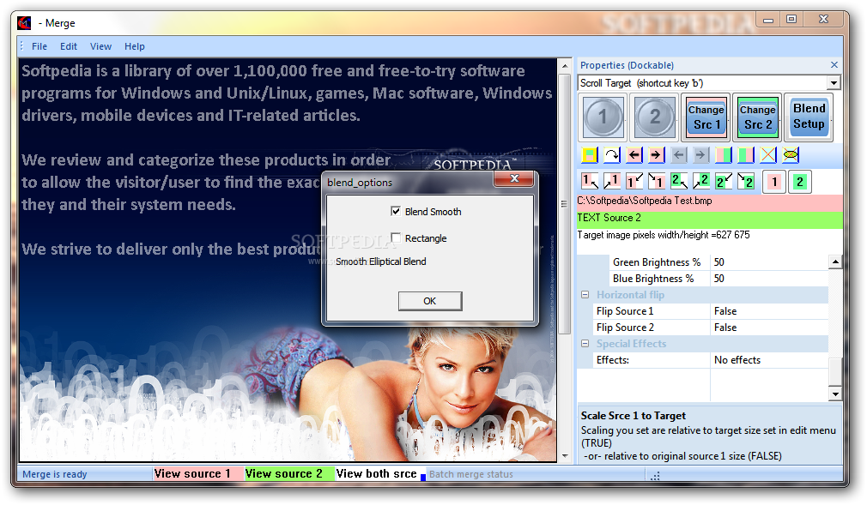Click the Flip Source 2 property label
This screenshot has height=505, width=867.
(x=625, y=328)
